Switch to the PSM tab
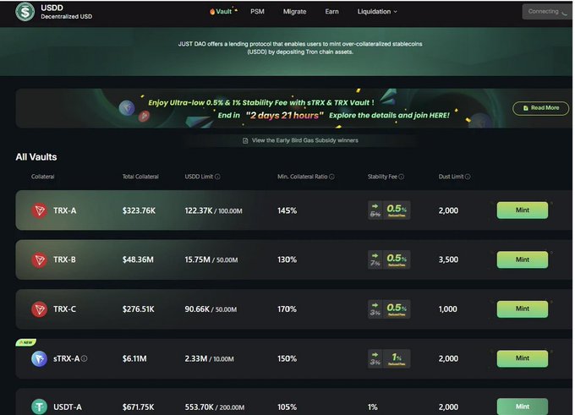Screen dimensions: 575x415 [257, 11]
